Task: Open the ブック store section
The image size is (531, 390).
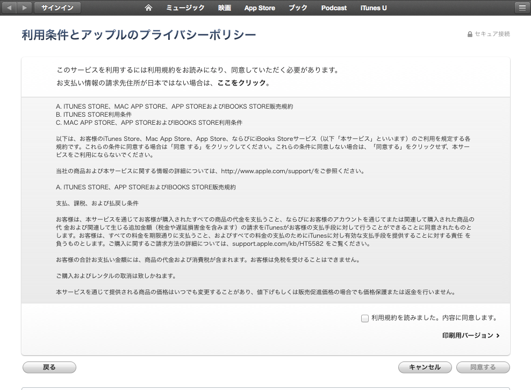Action: coord(298,8)
